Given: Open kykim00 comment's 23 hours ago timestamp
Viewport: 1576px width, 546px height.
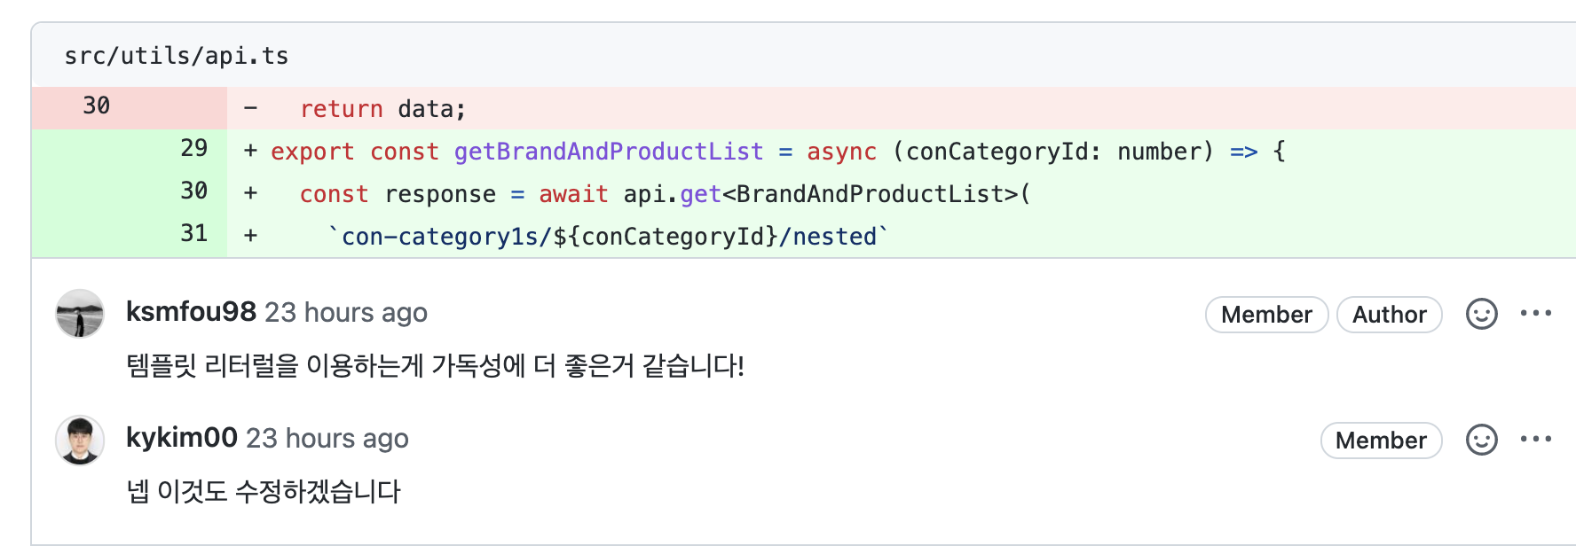Looking at the screenshot, I should click(327, 439).
